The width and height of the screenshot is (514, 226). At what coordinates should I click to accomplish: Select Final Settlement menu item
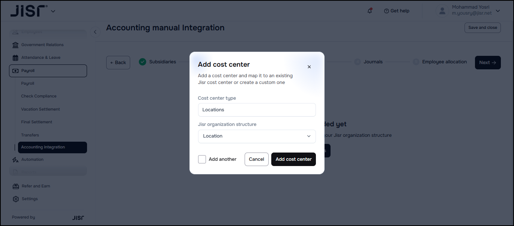tap(37, 122)
